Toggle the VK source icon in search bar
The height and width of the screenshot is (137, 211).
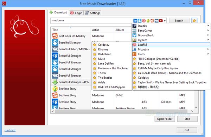pyautogui.click(x=156, y=21)
